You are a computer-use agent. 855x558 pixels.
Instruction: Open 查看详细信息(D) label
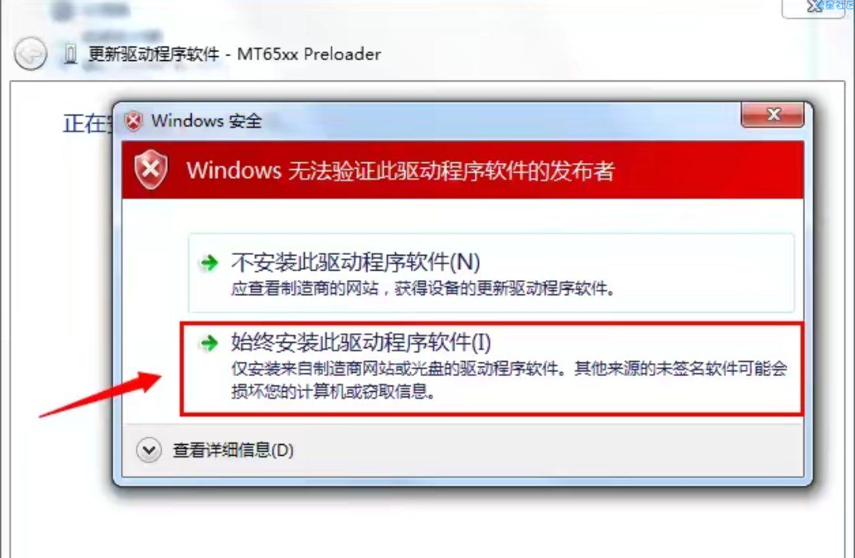point(233,450)
